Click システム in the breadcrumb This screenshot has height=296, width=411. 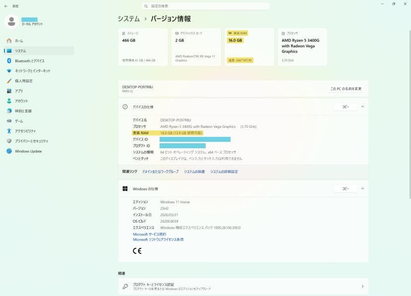pyautogui.click(x=128, y=19)
